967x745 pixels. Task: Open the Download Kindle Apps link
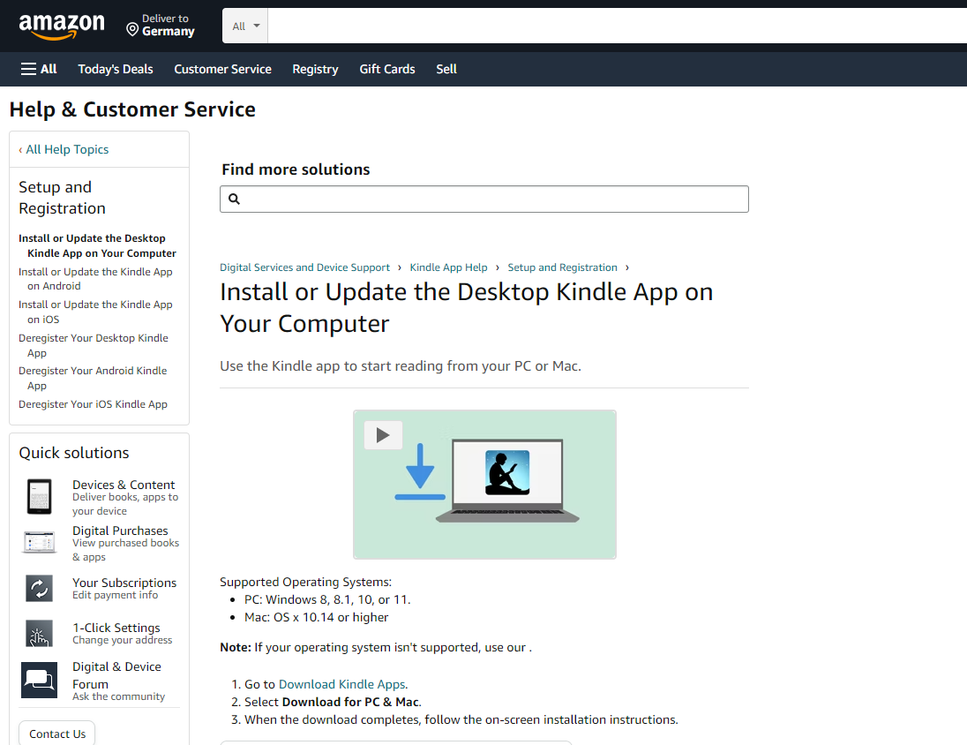[x=342, y=684]
